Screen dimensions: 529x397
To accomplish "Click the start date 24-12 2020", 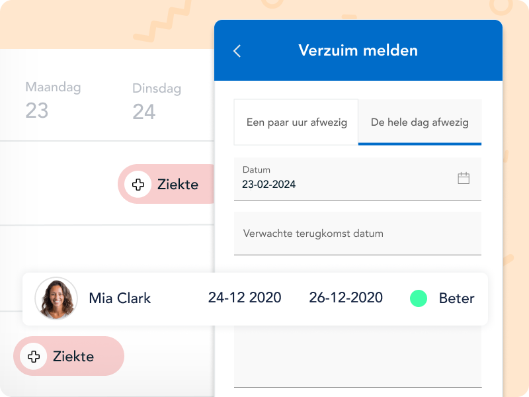I will point(245,298).
